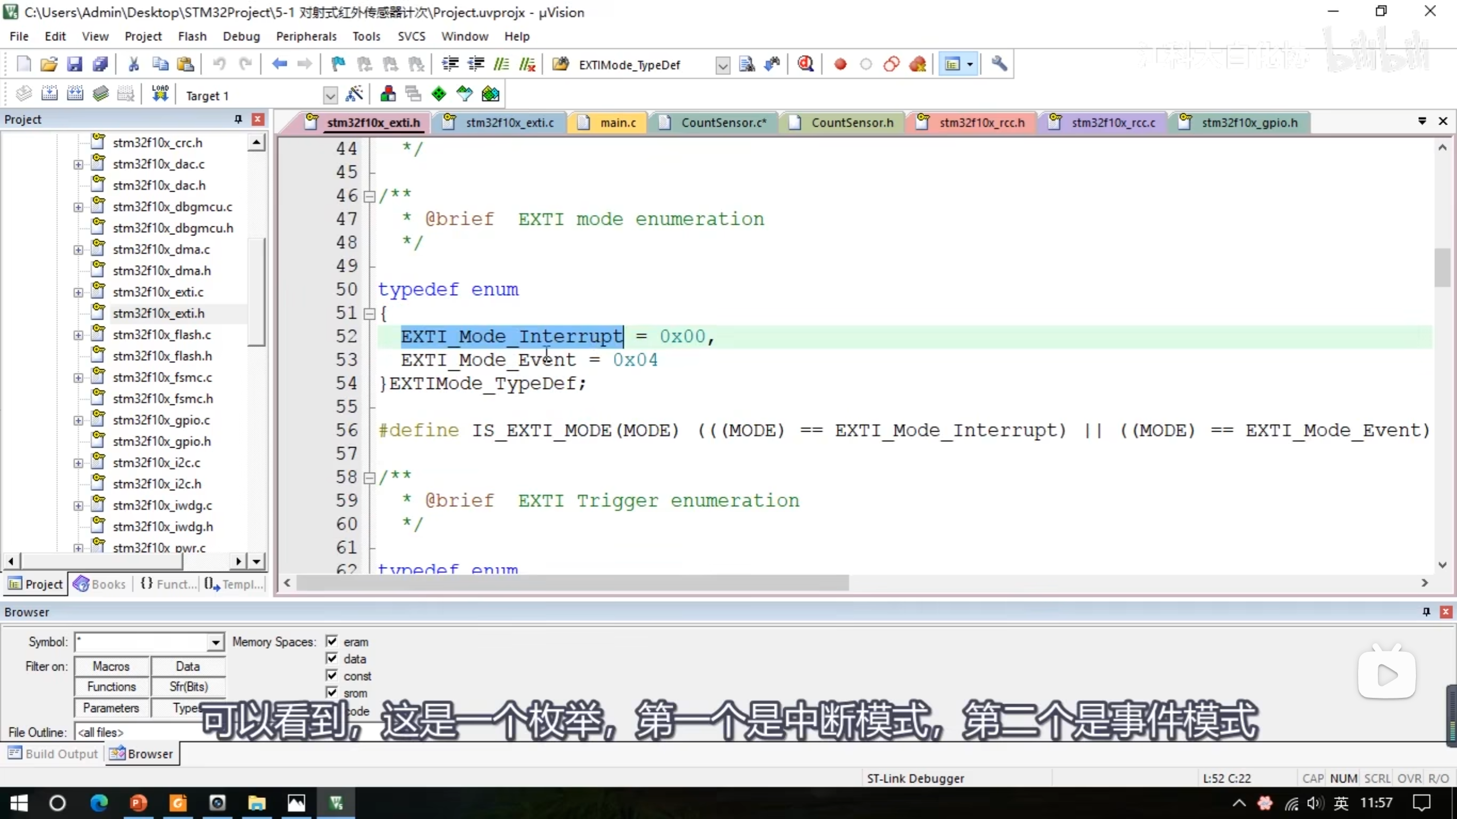
Task: Open the Peripherals menu
Action: point(306,36)
